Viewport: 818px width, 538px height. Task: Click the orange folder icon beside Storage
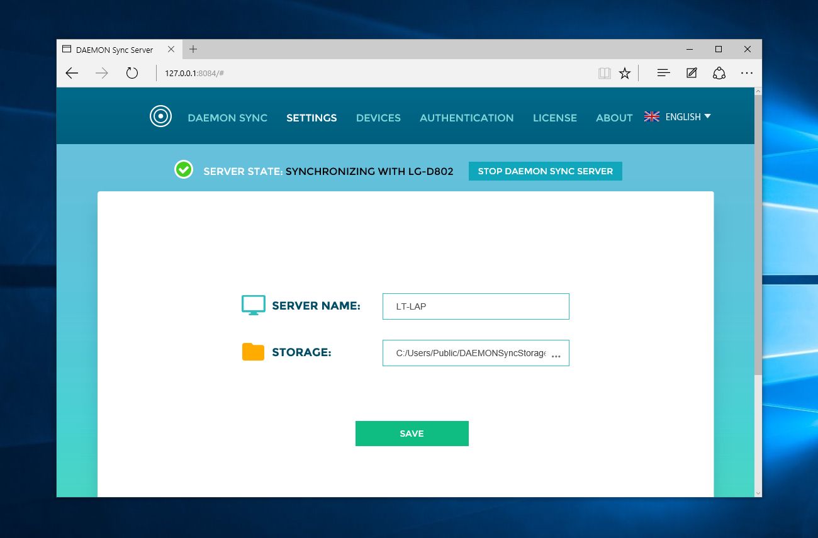pyautogui.click(x=253, y=352)
